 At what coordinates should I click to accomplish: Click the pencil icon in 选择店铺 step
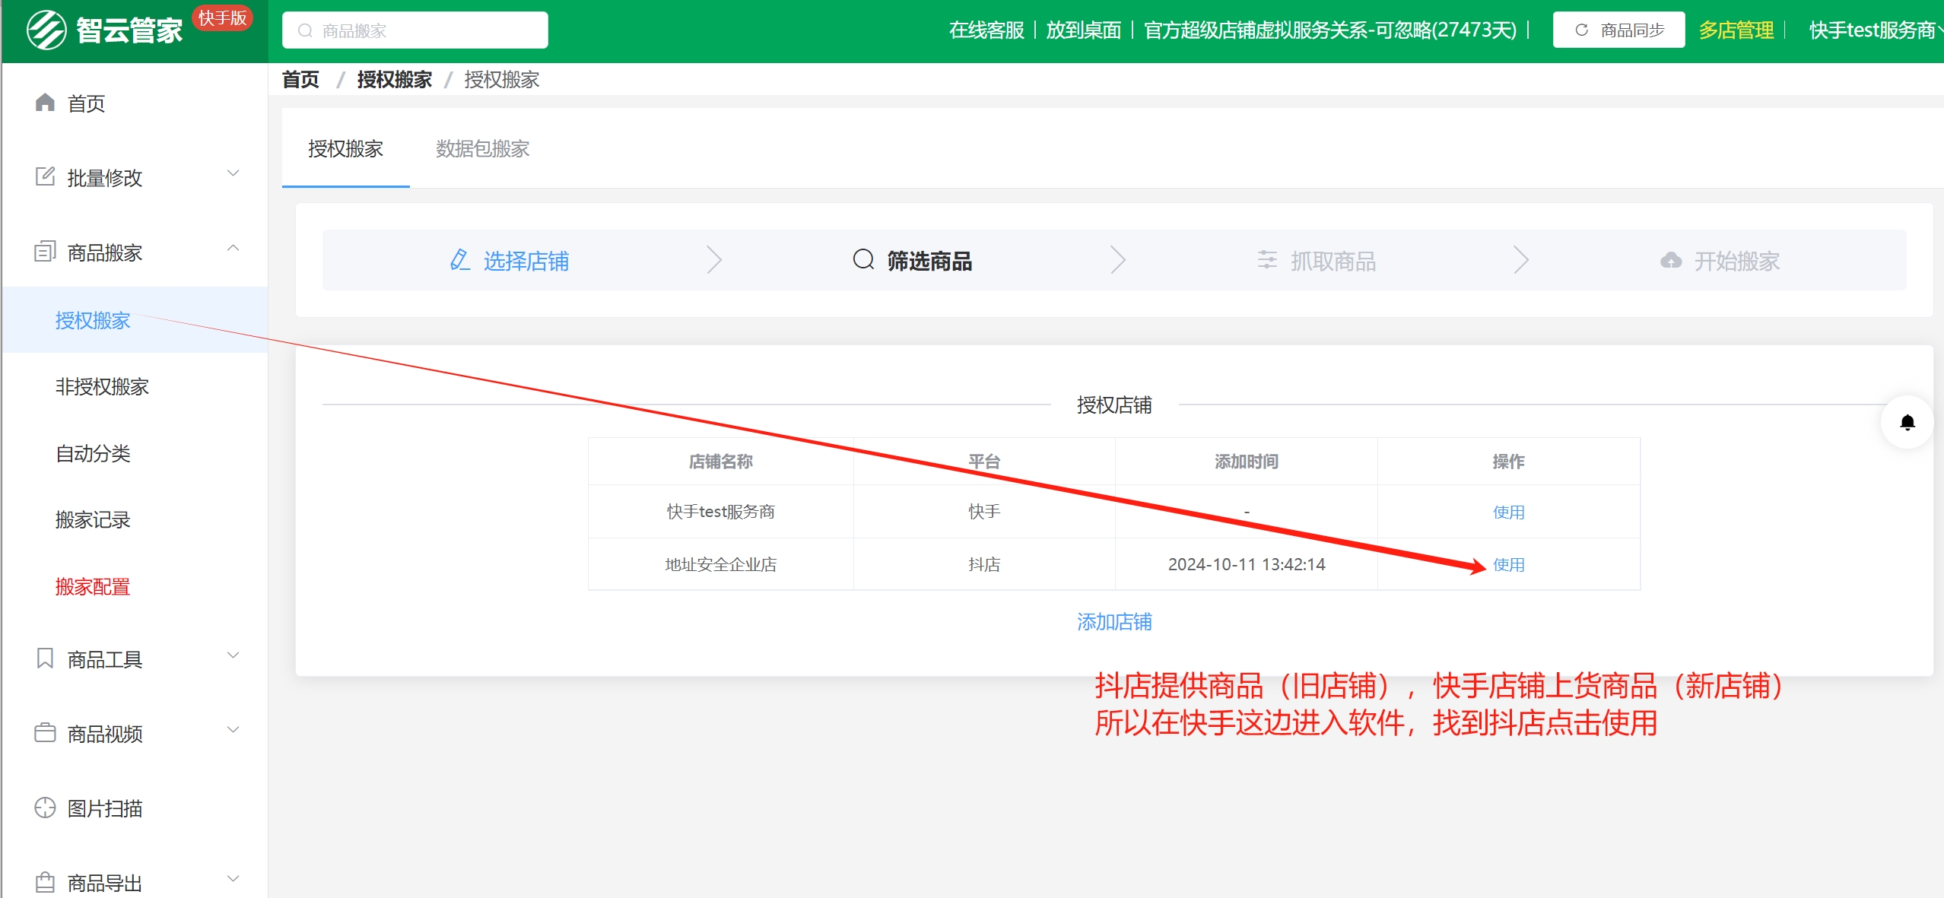tap(459, 260)
